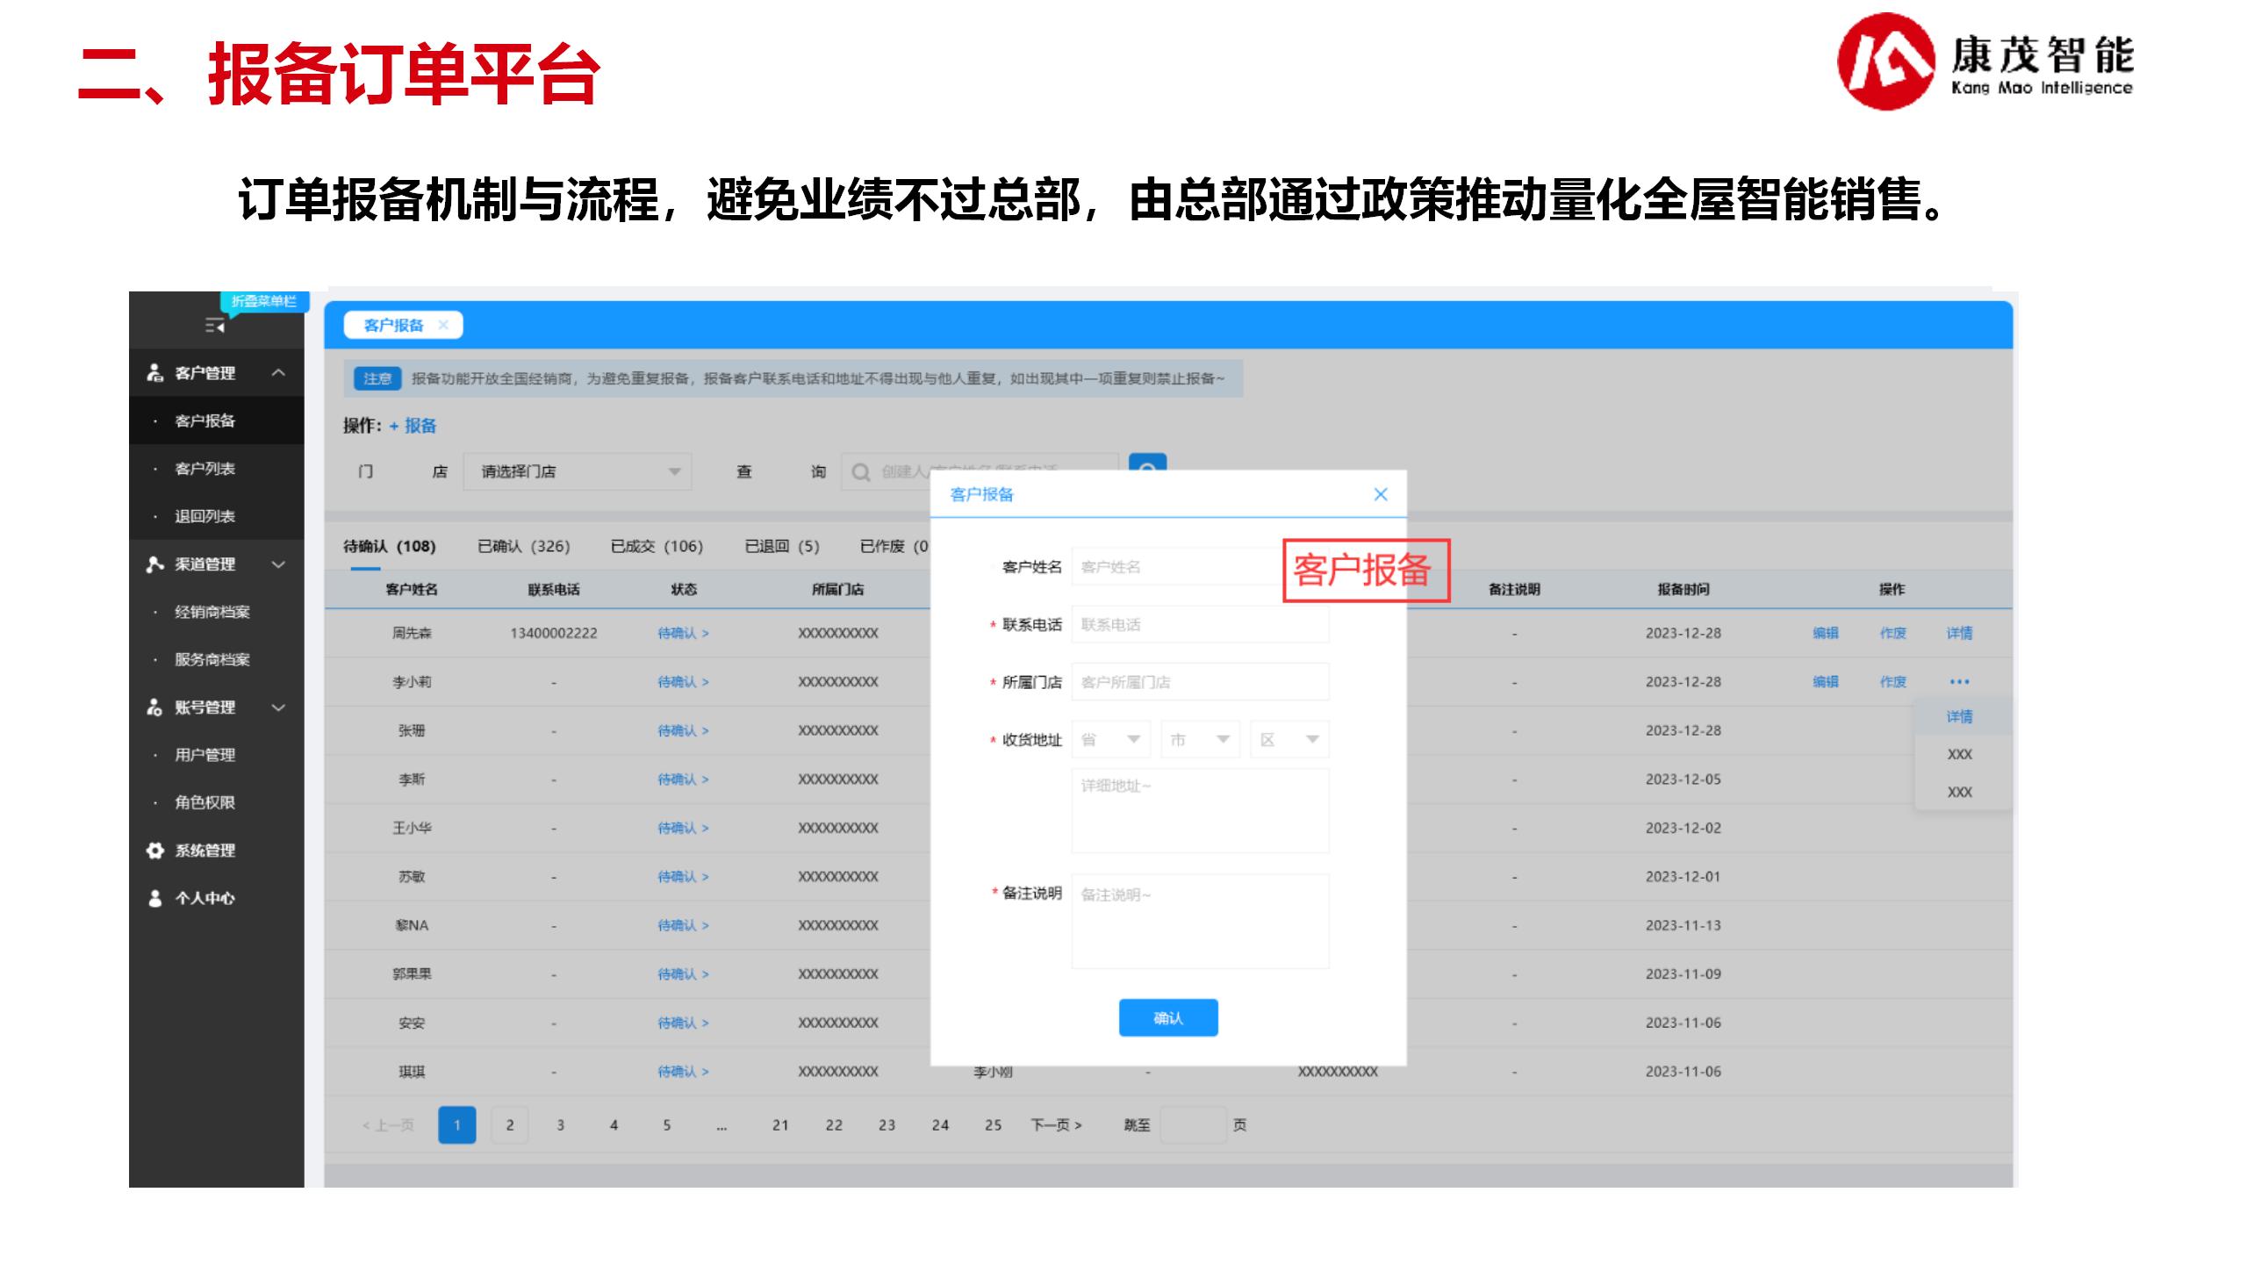Viewport: 2247px width, 1264px height.
Task: Open the 省 province dropdown in dialog
Action: [x=1111, y=739]
